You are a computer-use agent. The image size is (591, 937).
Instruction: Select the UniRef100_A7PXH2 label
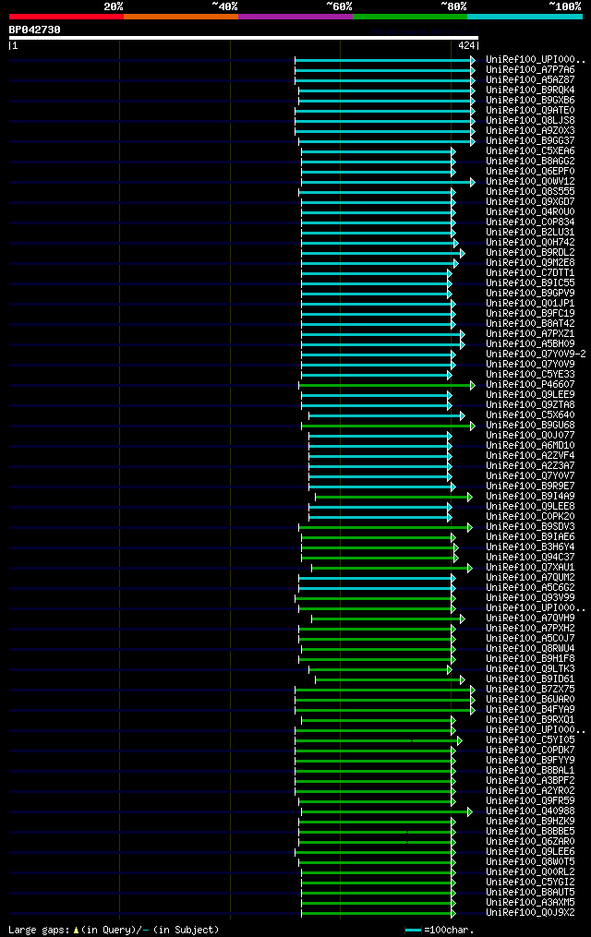click(x=530, y=629)
